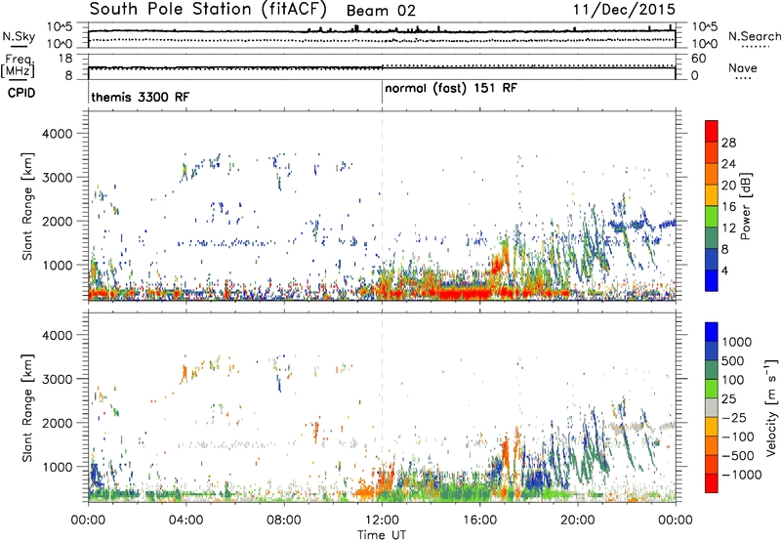Viewport: 781px width, 541px height.
Task: Click the 'Nave' legend label
Action: [743, 67]
